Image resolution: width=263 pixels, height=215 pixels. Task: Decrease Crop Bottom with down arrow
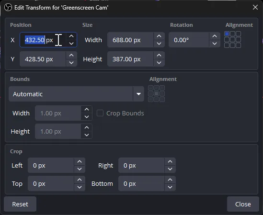[170, 187]
